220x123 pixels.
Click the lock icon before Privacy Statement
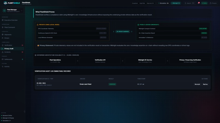tap(38, 45)
